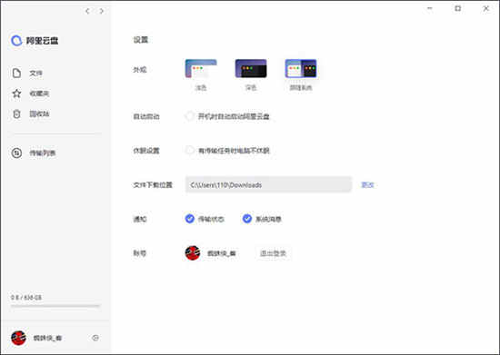Click 更改 link next to download path
Viewport: 500px width, 355px height.
(x=367, y=184)
